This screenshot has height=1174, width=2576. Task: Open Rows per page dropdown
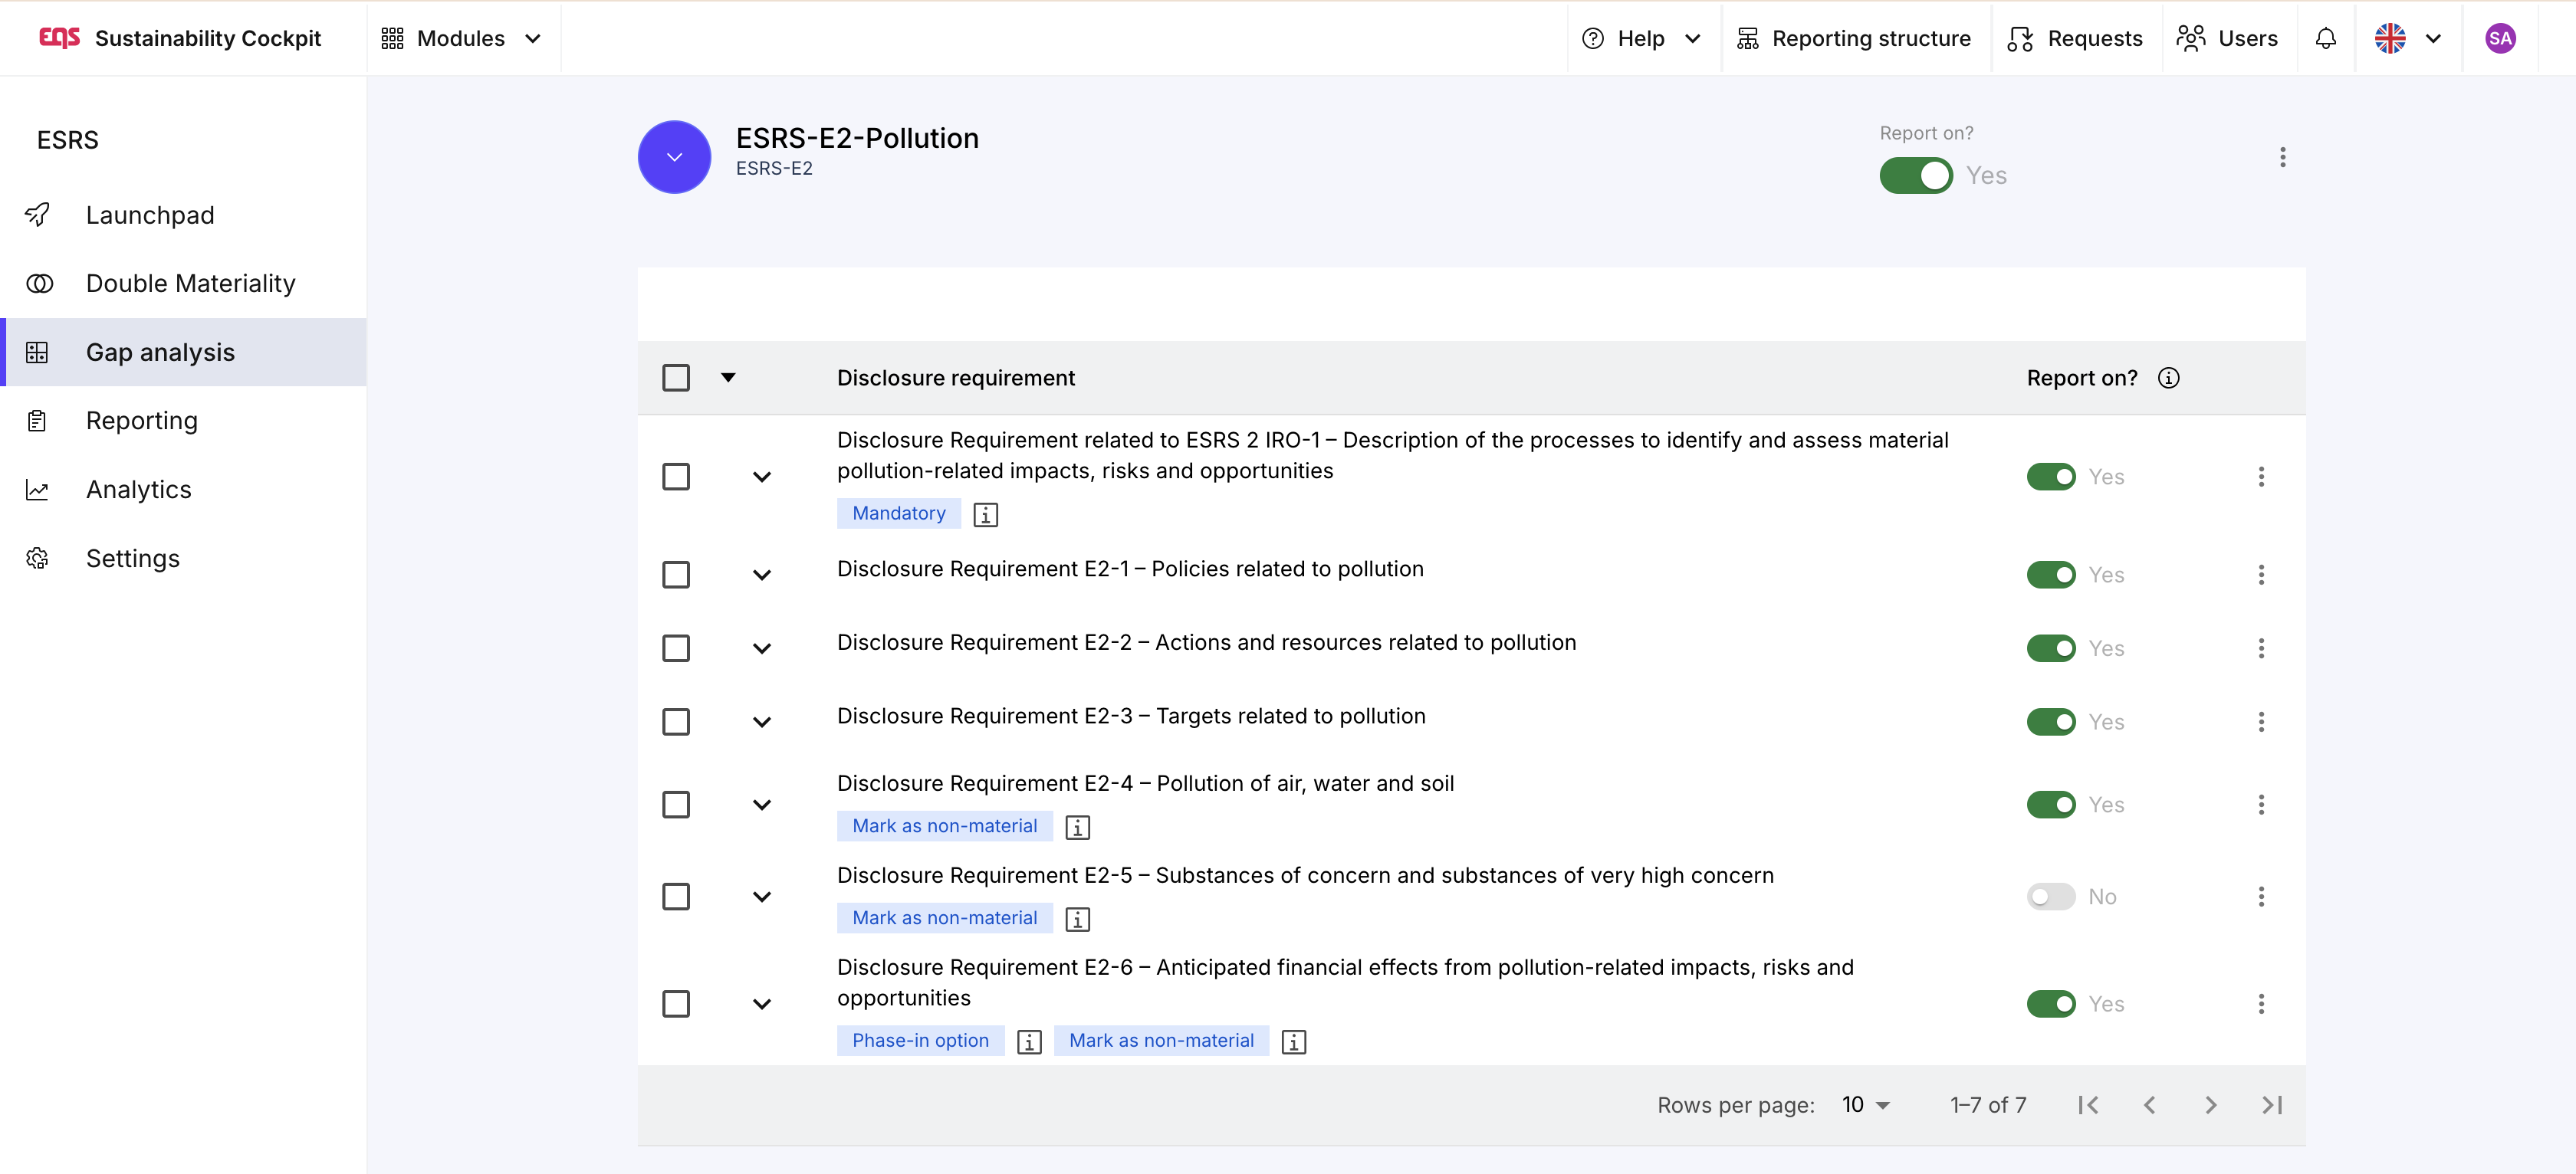1865,1105
